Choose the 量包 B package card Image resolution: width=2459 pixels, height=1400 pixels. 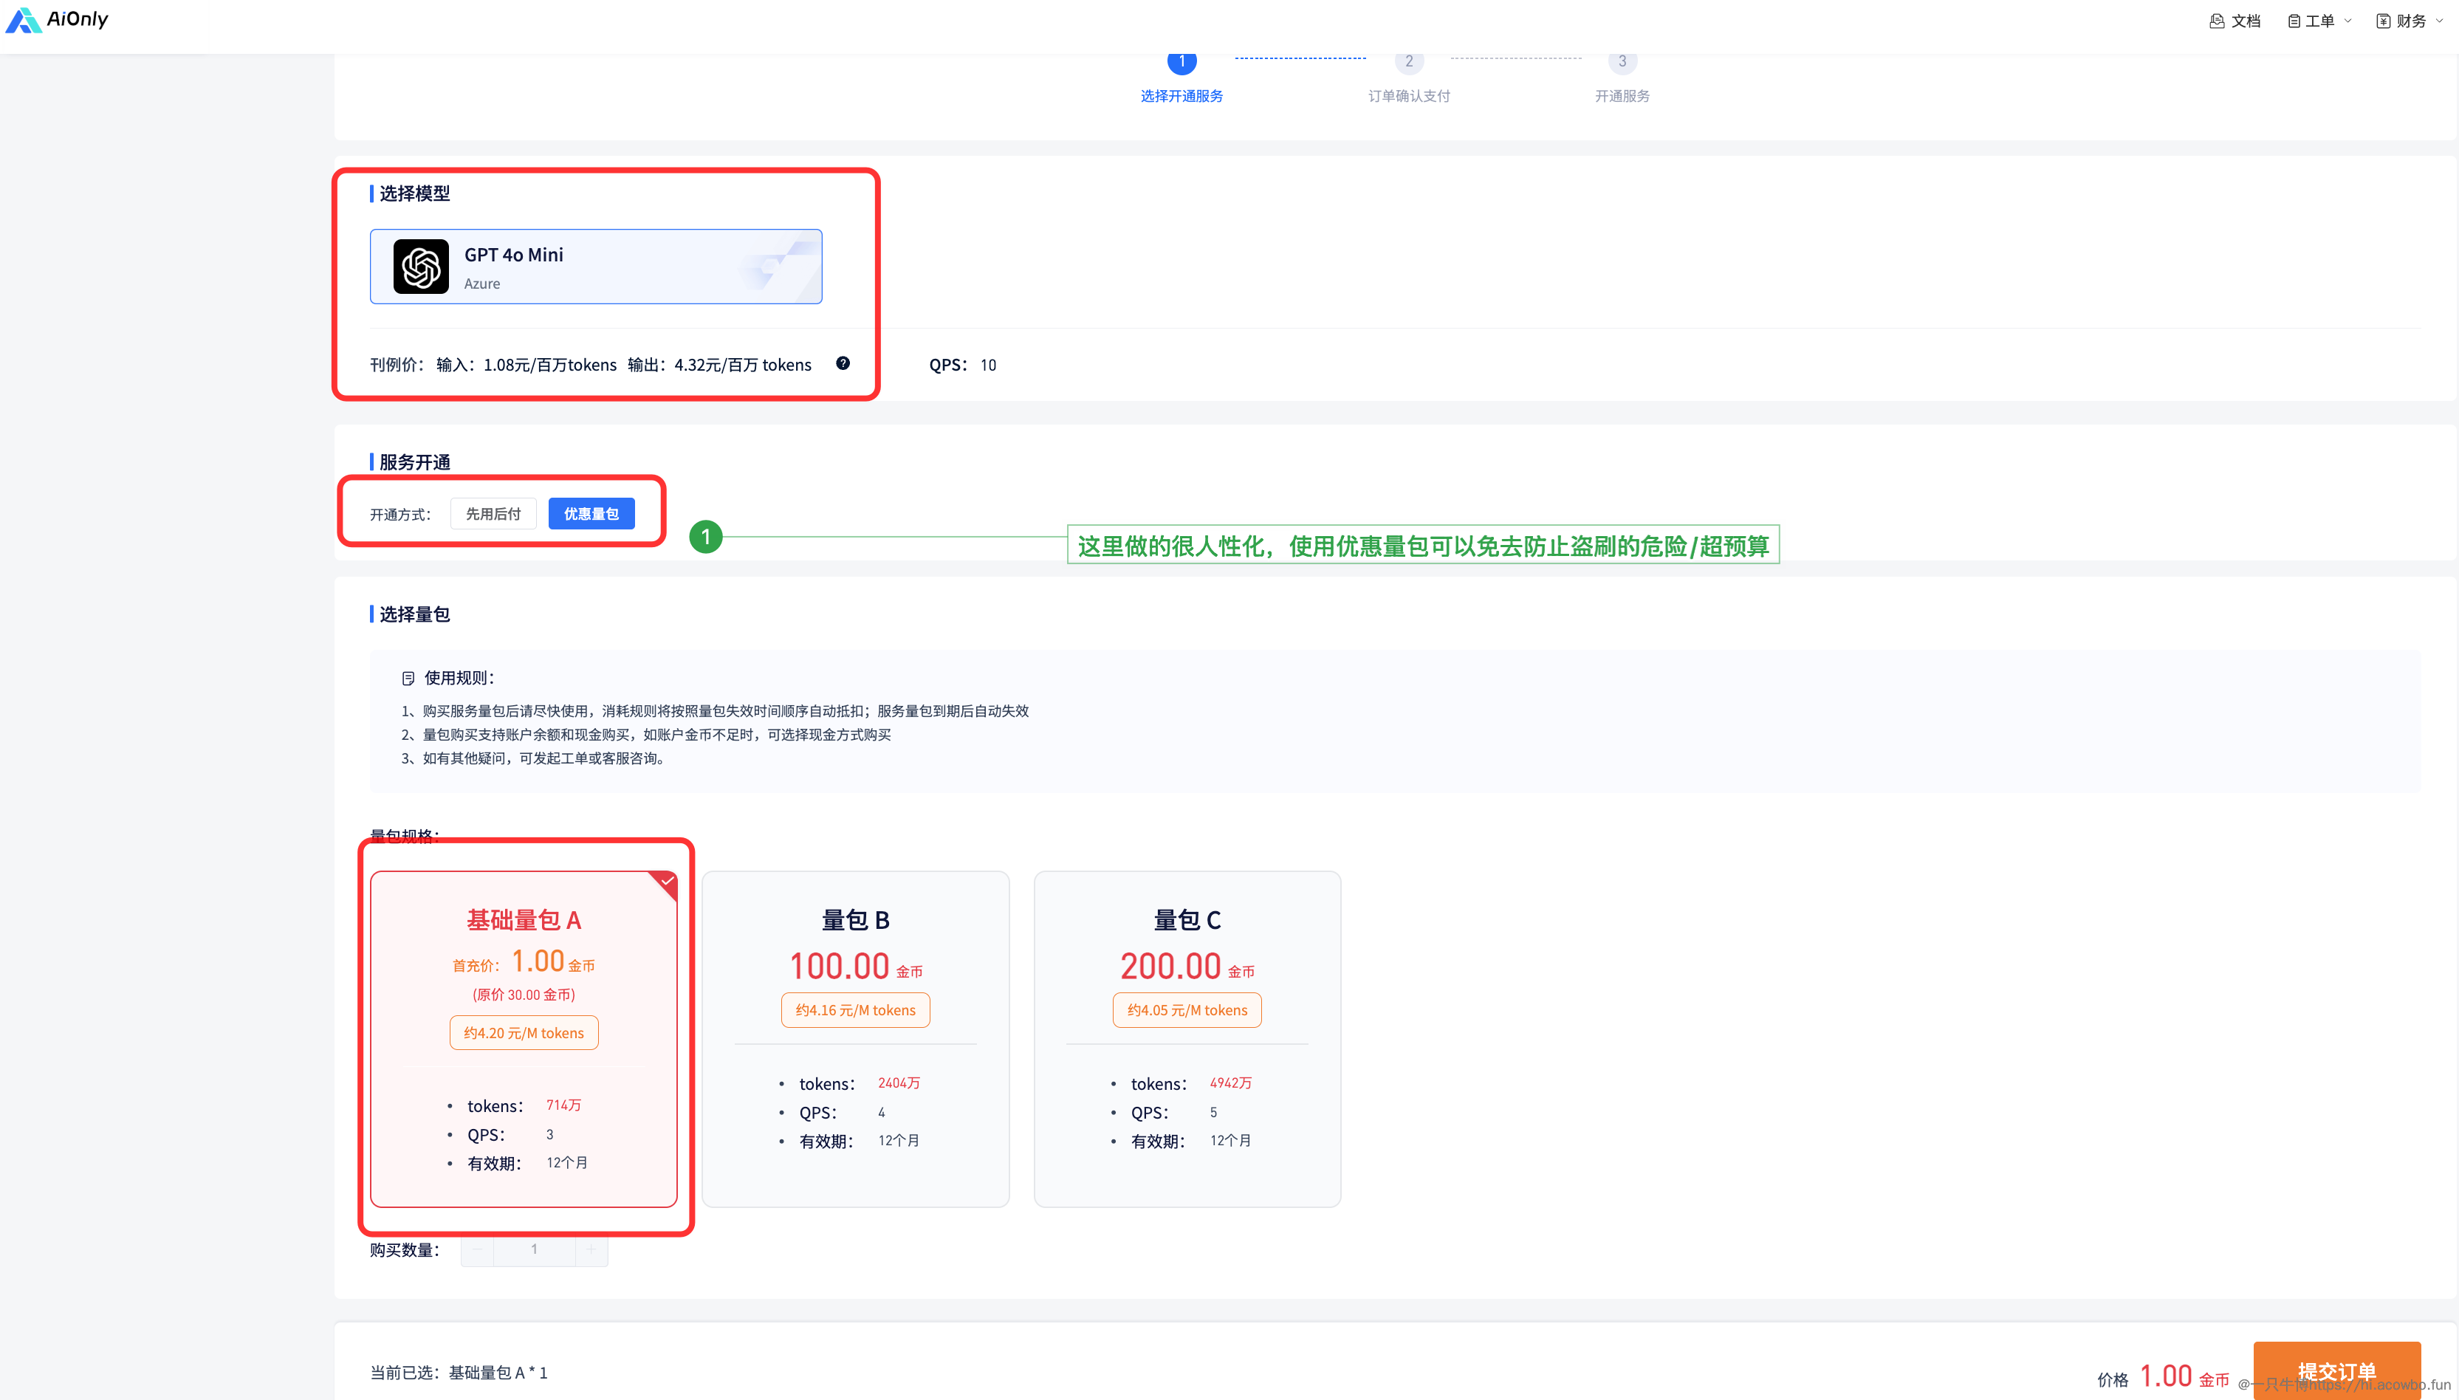[x=854, y=1038]
